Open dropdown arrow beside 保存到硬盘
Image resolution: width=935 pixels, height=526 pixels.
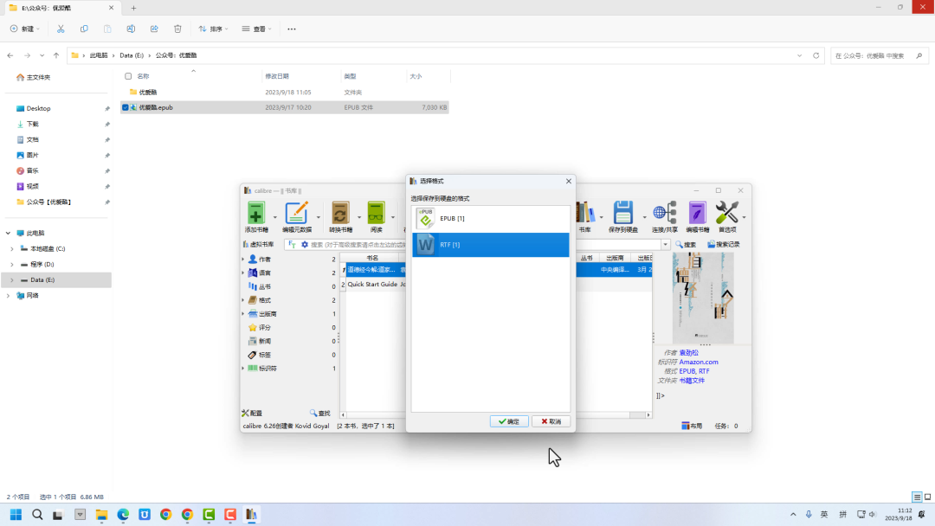pos(645,217)
